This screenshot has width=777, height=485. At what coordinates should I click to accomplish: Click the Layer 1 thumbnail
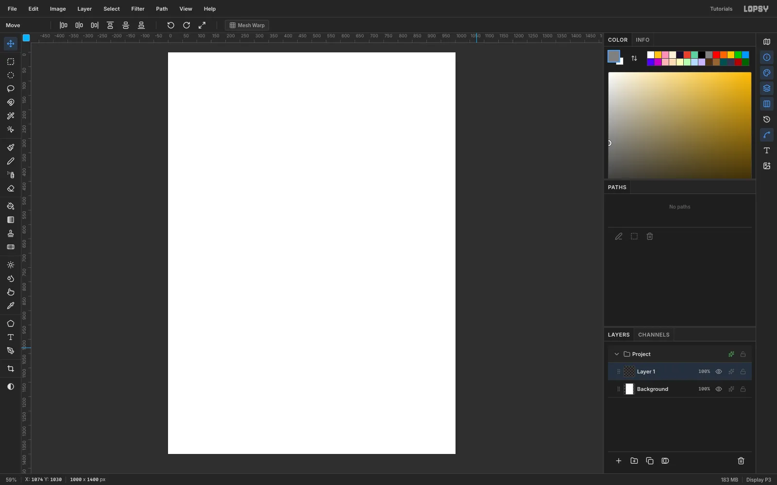(x=629, y=372)
